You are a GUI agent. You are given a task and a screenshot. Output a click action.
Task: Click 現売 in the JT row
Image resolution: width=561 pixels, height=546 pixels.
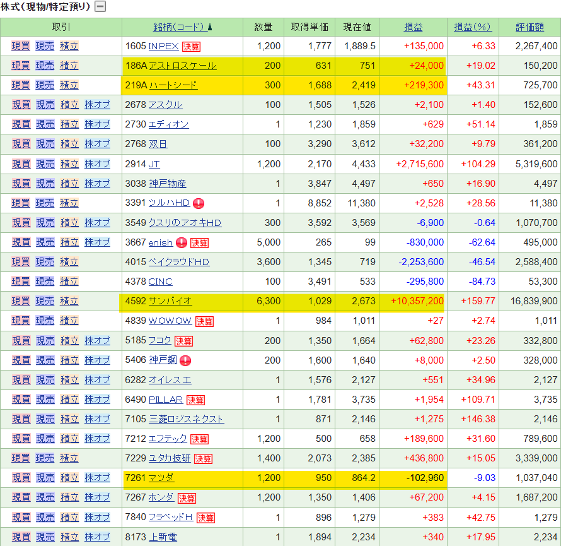(x=45, y=164)
